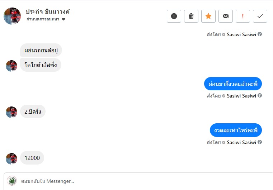
Task: Flag conversation with red exclamation icon
Action: [x=243, y=16]
